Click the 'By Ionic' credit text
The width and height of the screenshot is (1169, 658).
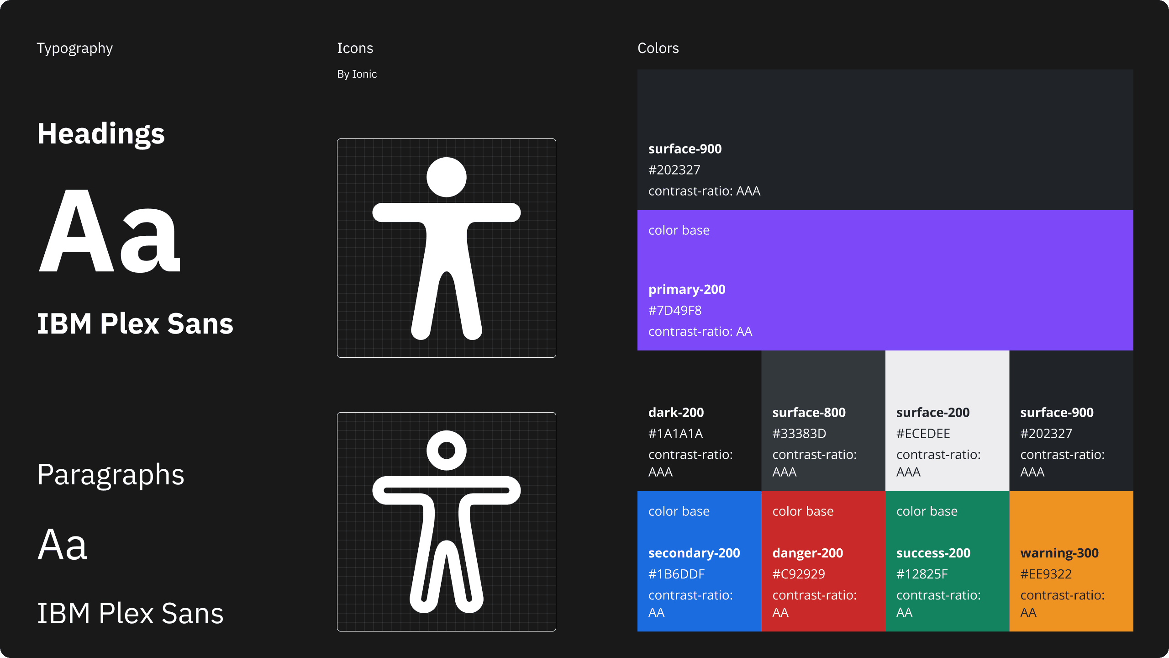point(357,74)
